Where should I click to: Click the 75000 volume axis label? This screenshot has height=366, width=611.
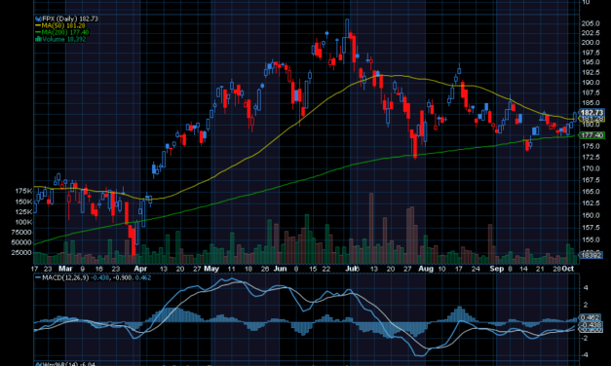point(21,233)
